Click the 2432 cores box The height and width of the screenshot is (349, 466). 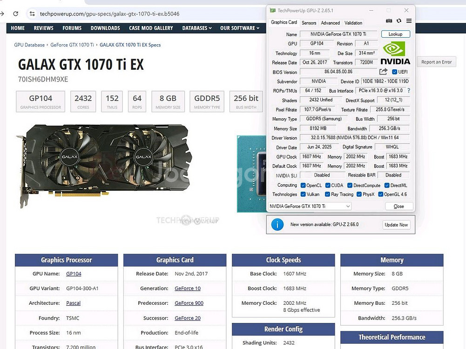(x=83, y=101)
